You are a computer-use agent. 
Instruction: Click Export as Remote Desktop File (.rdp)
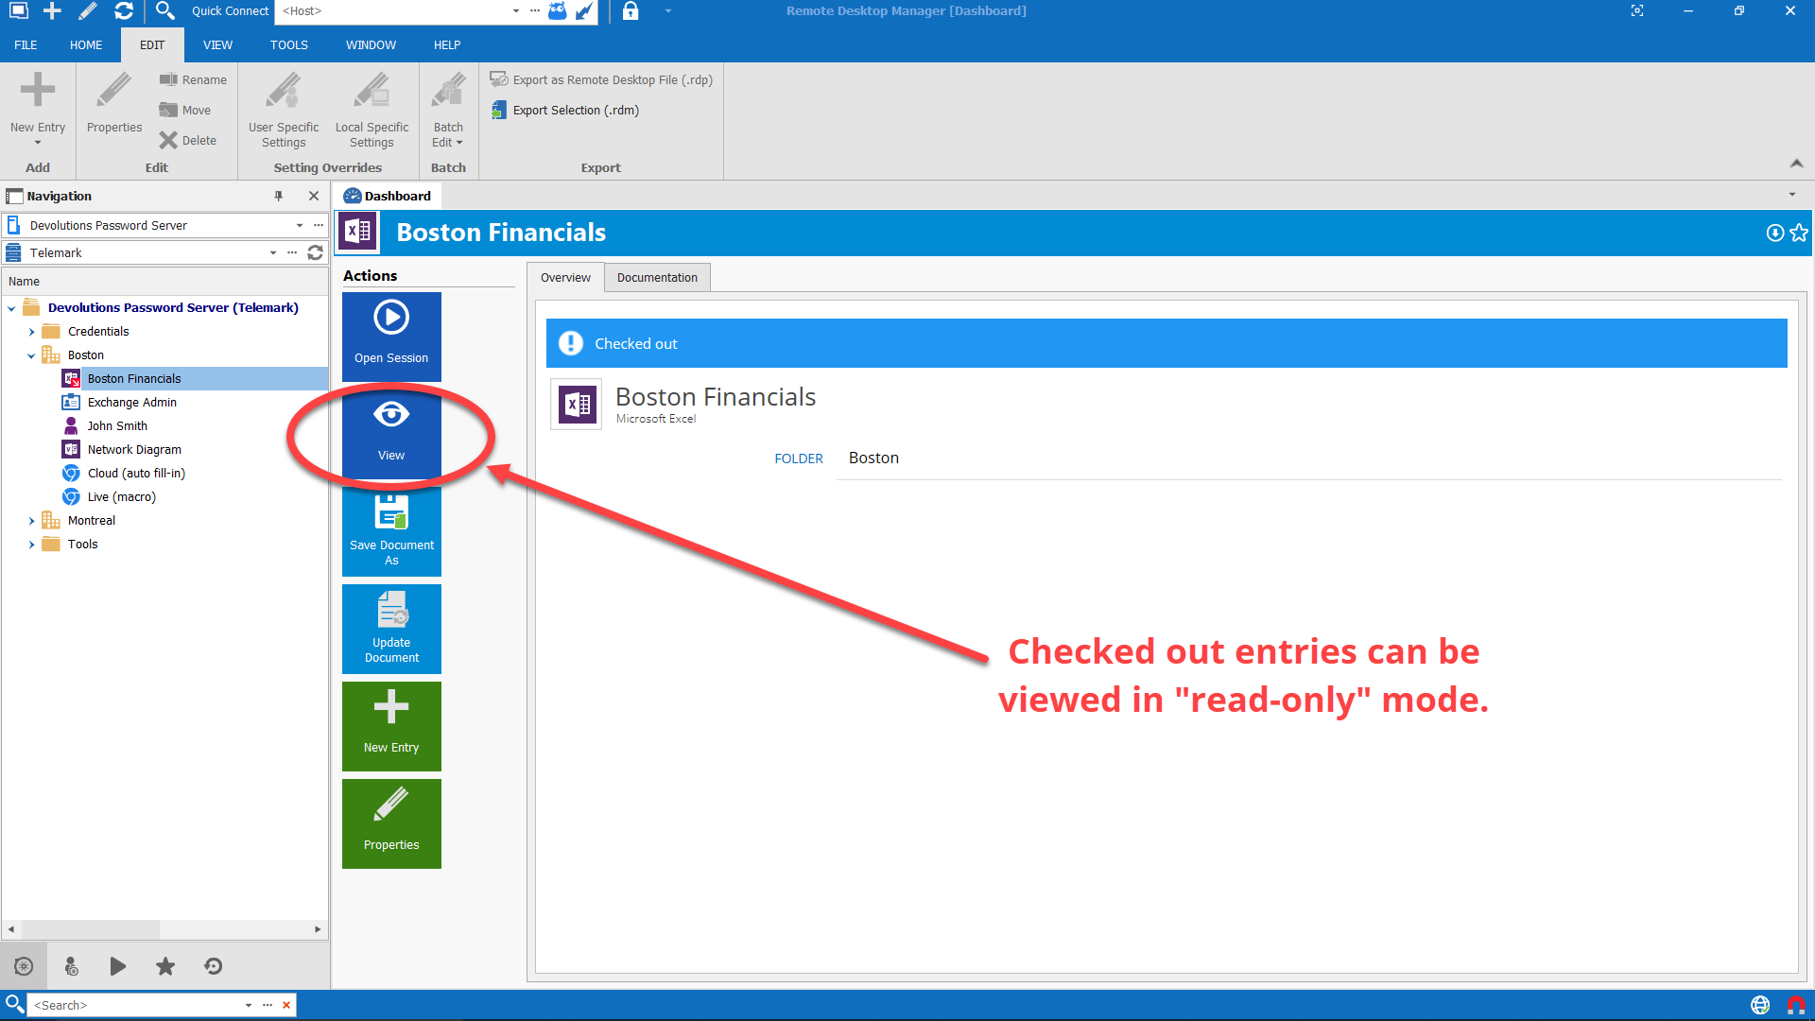[601, 80]
